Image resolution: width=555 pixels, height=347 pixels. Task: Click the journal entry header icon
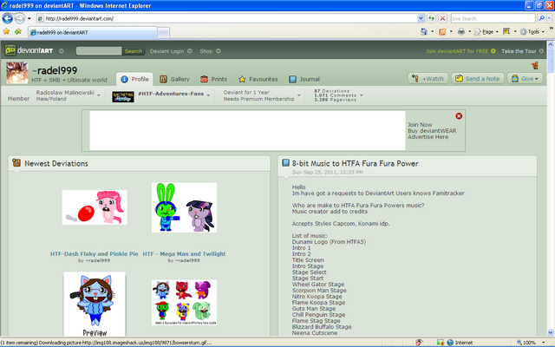285,162
